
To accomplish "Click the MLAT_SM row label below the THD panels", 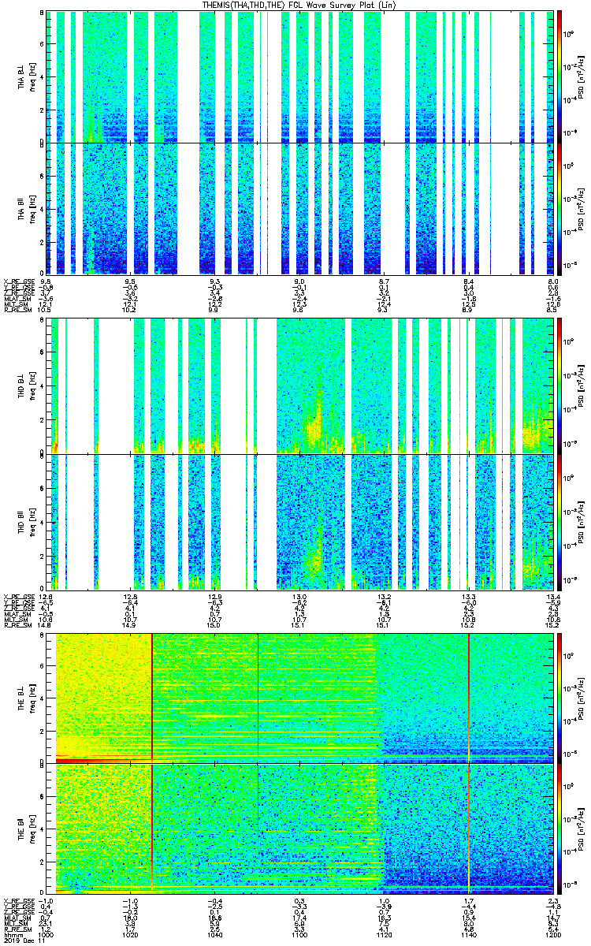I will coord(16,613).
